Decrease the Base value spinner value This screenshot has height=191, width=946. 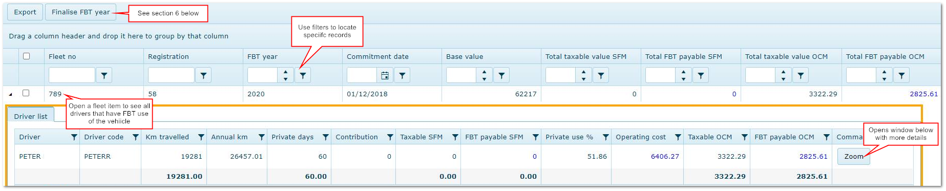tap(484, 79)
